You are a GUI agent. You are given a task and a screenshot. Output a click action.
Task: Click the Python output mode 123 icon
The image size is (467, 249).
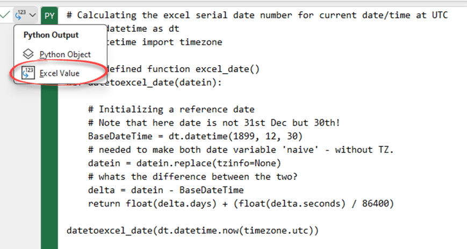point(20,15)
